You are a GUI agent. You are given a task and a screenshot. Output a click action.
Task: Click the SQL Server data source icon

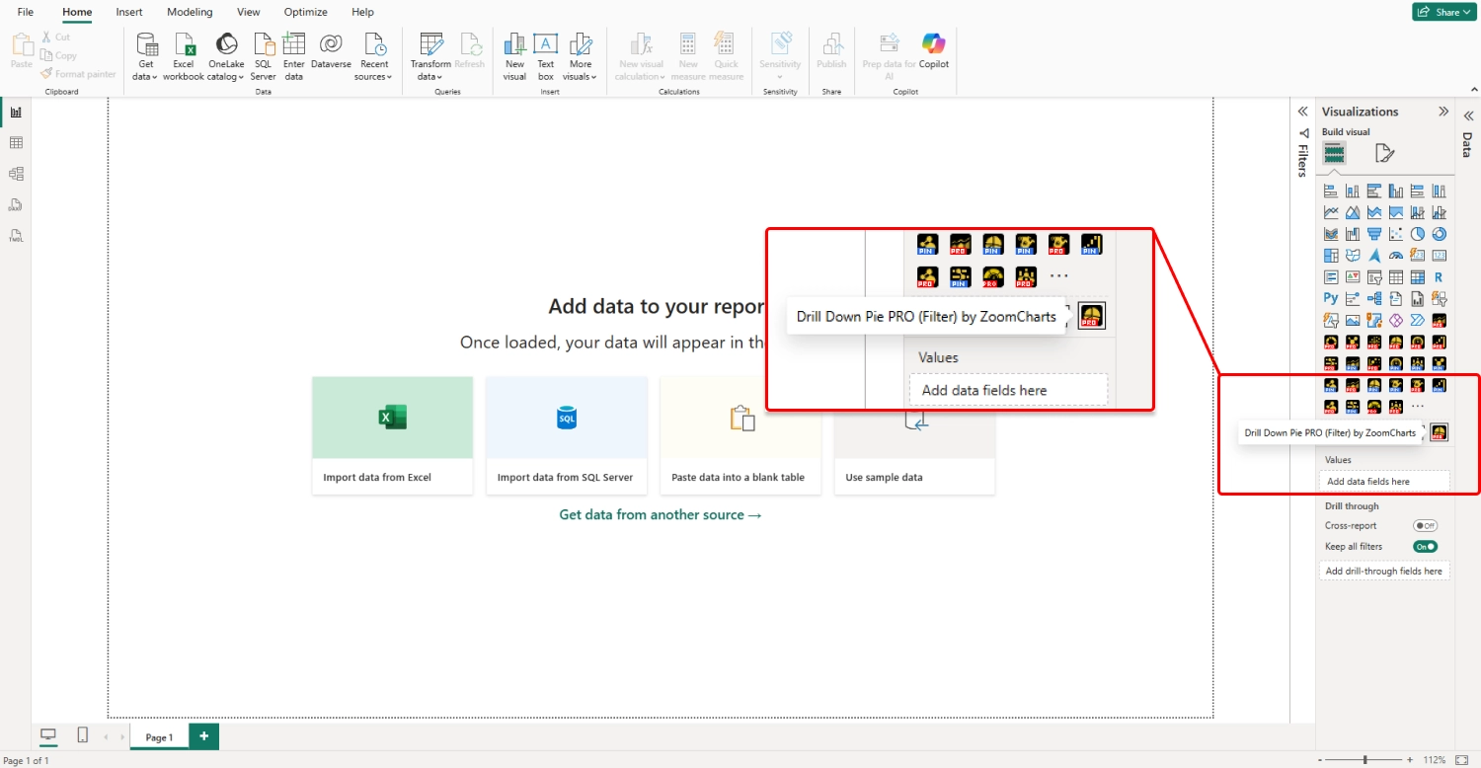point(264,56)
